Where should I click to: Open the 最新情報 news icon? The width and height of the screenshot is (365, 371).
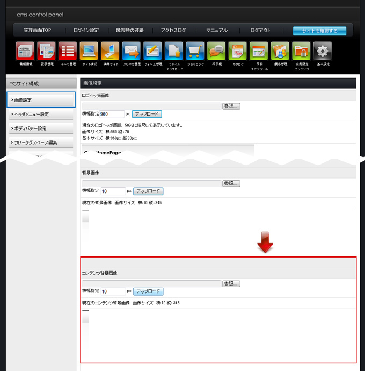[x=25, y=51]
